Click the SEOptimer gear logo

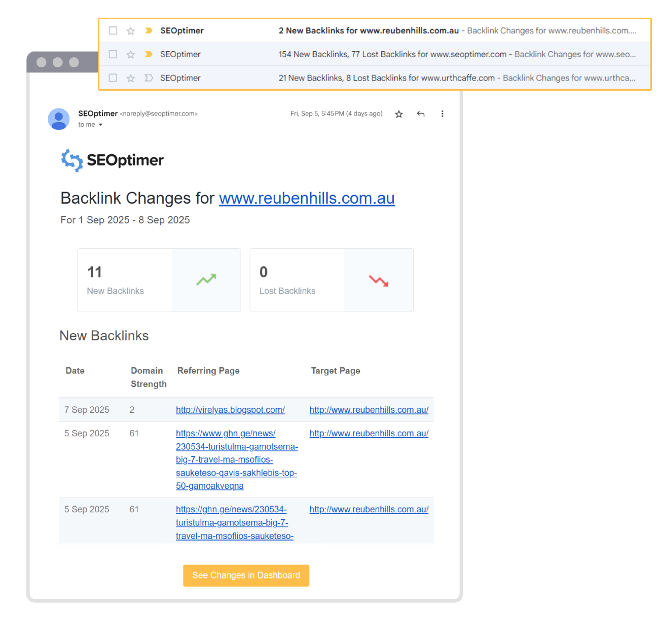point(72,160)
